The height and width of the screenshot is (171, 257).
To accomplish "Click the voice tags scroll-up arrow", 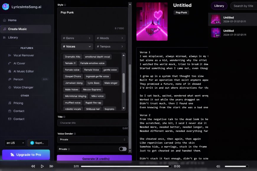I will click(x=123, y=55).
